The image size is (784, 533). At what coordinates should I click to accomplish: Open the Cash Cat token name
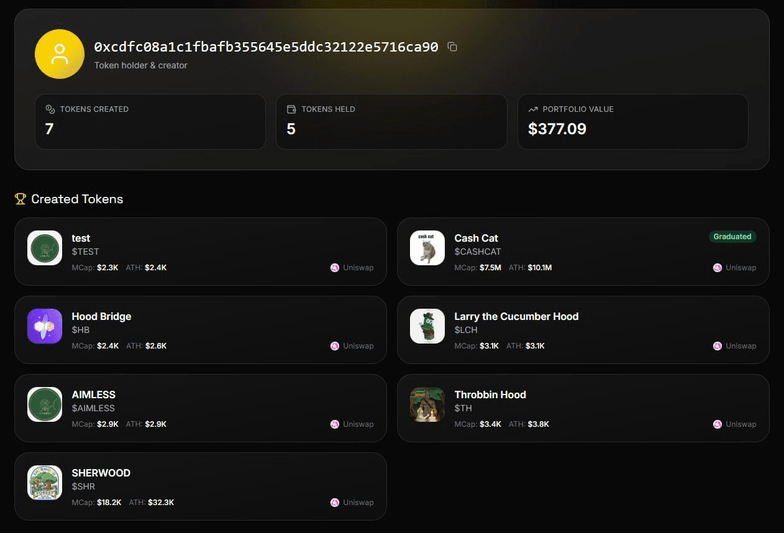476,238
